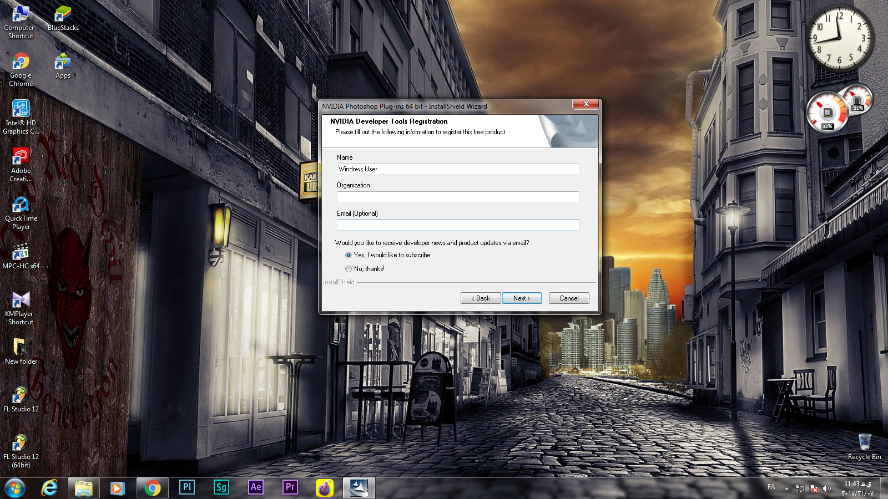The height and width of the screenshot is (499, 888).
Task: Open the Action Center flag icon in the tray
Action: pyautogui.click(x=814, y=488)
